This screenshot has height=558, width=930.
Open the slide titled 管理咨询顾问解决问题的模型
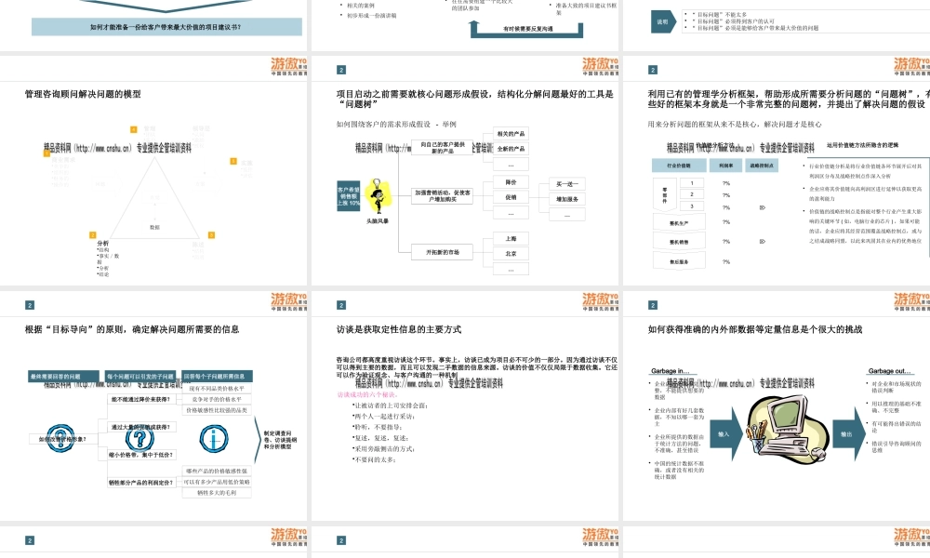pos(153,171)
